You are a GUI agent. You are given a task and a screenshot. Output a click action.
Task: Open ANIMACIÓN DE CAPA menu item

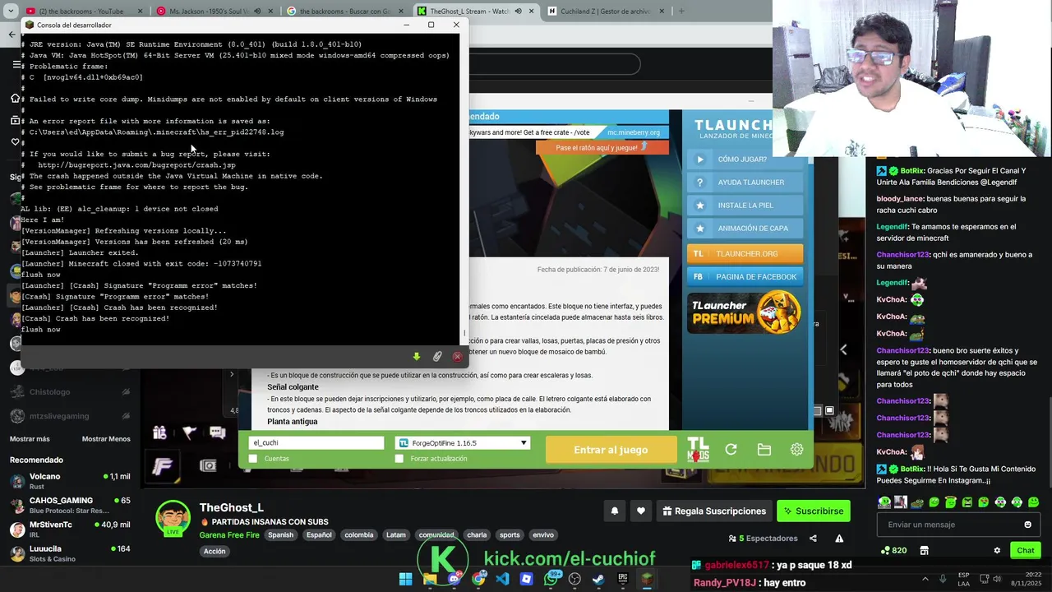(745, 229)
